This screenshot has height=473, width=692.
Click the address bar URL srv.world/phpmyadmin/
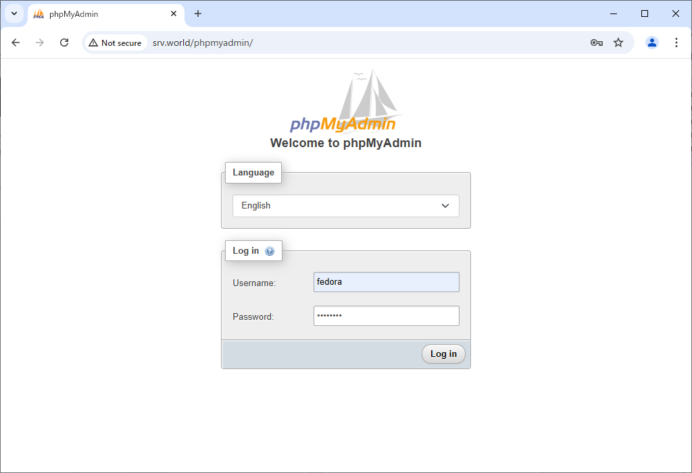(203, 43)
